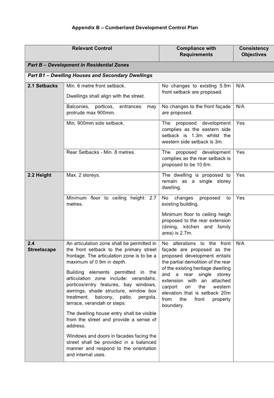Viewport: 274px width, 398px height.
Task: Select the rear extension ceiling height 2.7m paragraph
Action: point(196,224)
